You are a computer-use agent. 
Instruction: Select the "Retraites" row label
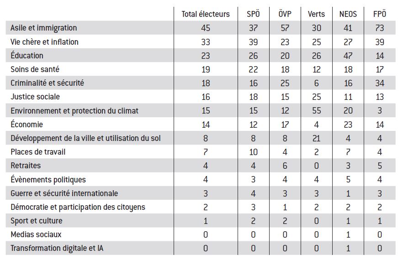[x=26, y=166]
